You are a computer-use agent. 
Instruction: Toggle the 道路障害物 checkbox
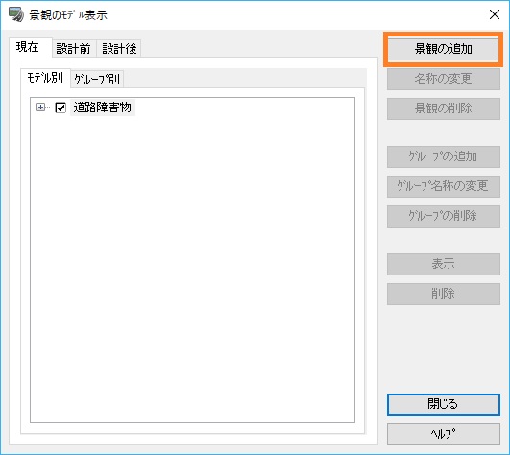coord(61,108)
